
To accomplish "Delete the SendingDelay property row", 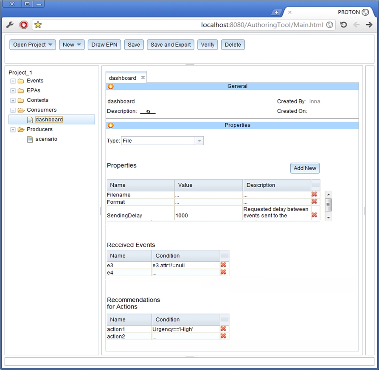I will coord(314,215).
